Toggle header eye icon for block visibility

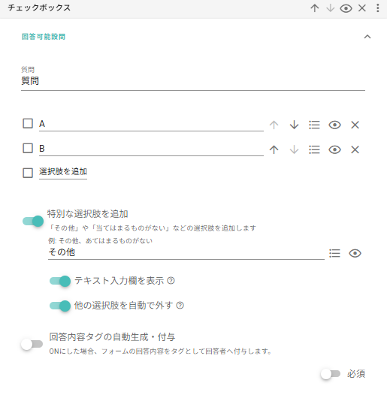point(346,8)
